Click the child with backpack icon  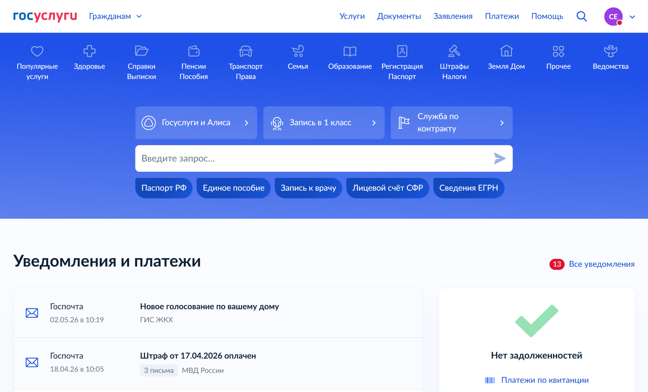pos(277,123)
